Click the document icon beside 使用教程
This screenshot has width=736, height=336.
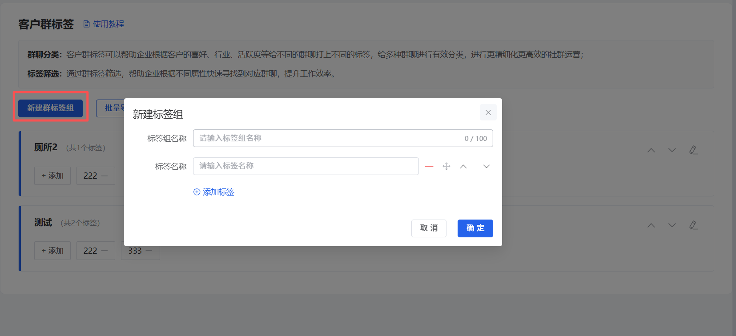pyautogui.click(x=87, y=24)
